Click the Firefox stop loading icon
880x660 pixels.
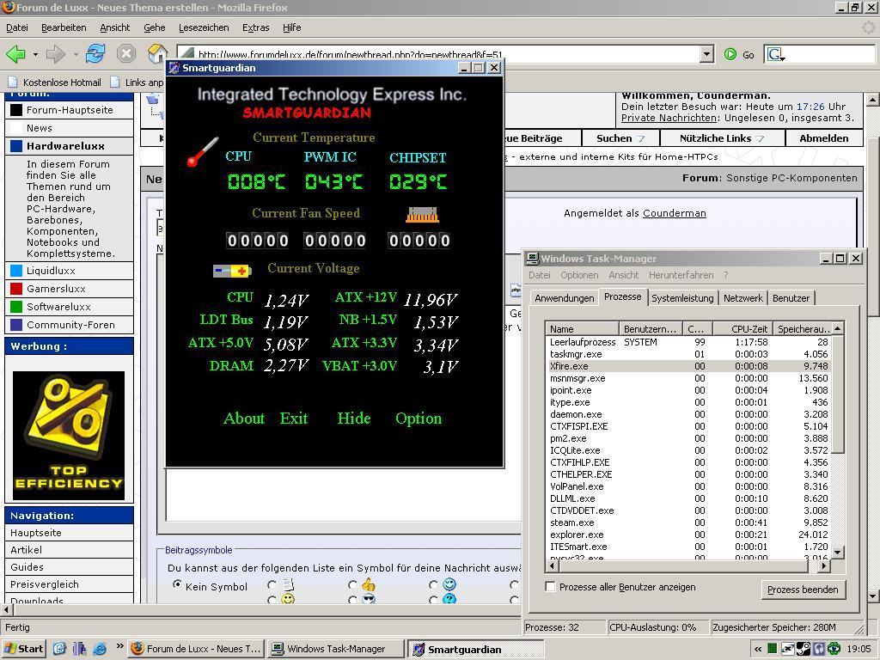click(x=126, y=54)
